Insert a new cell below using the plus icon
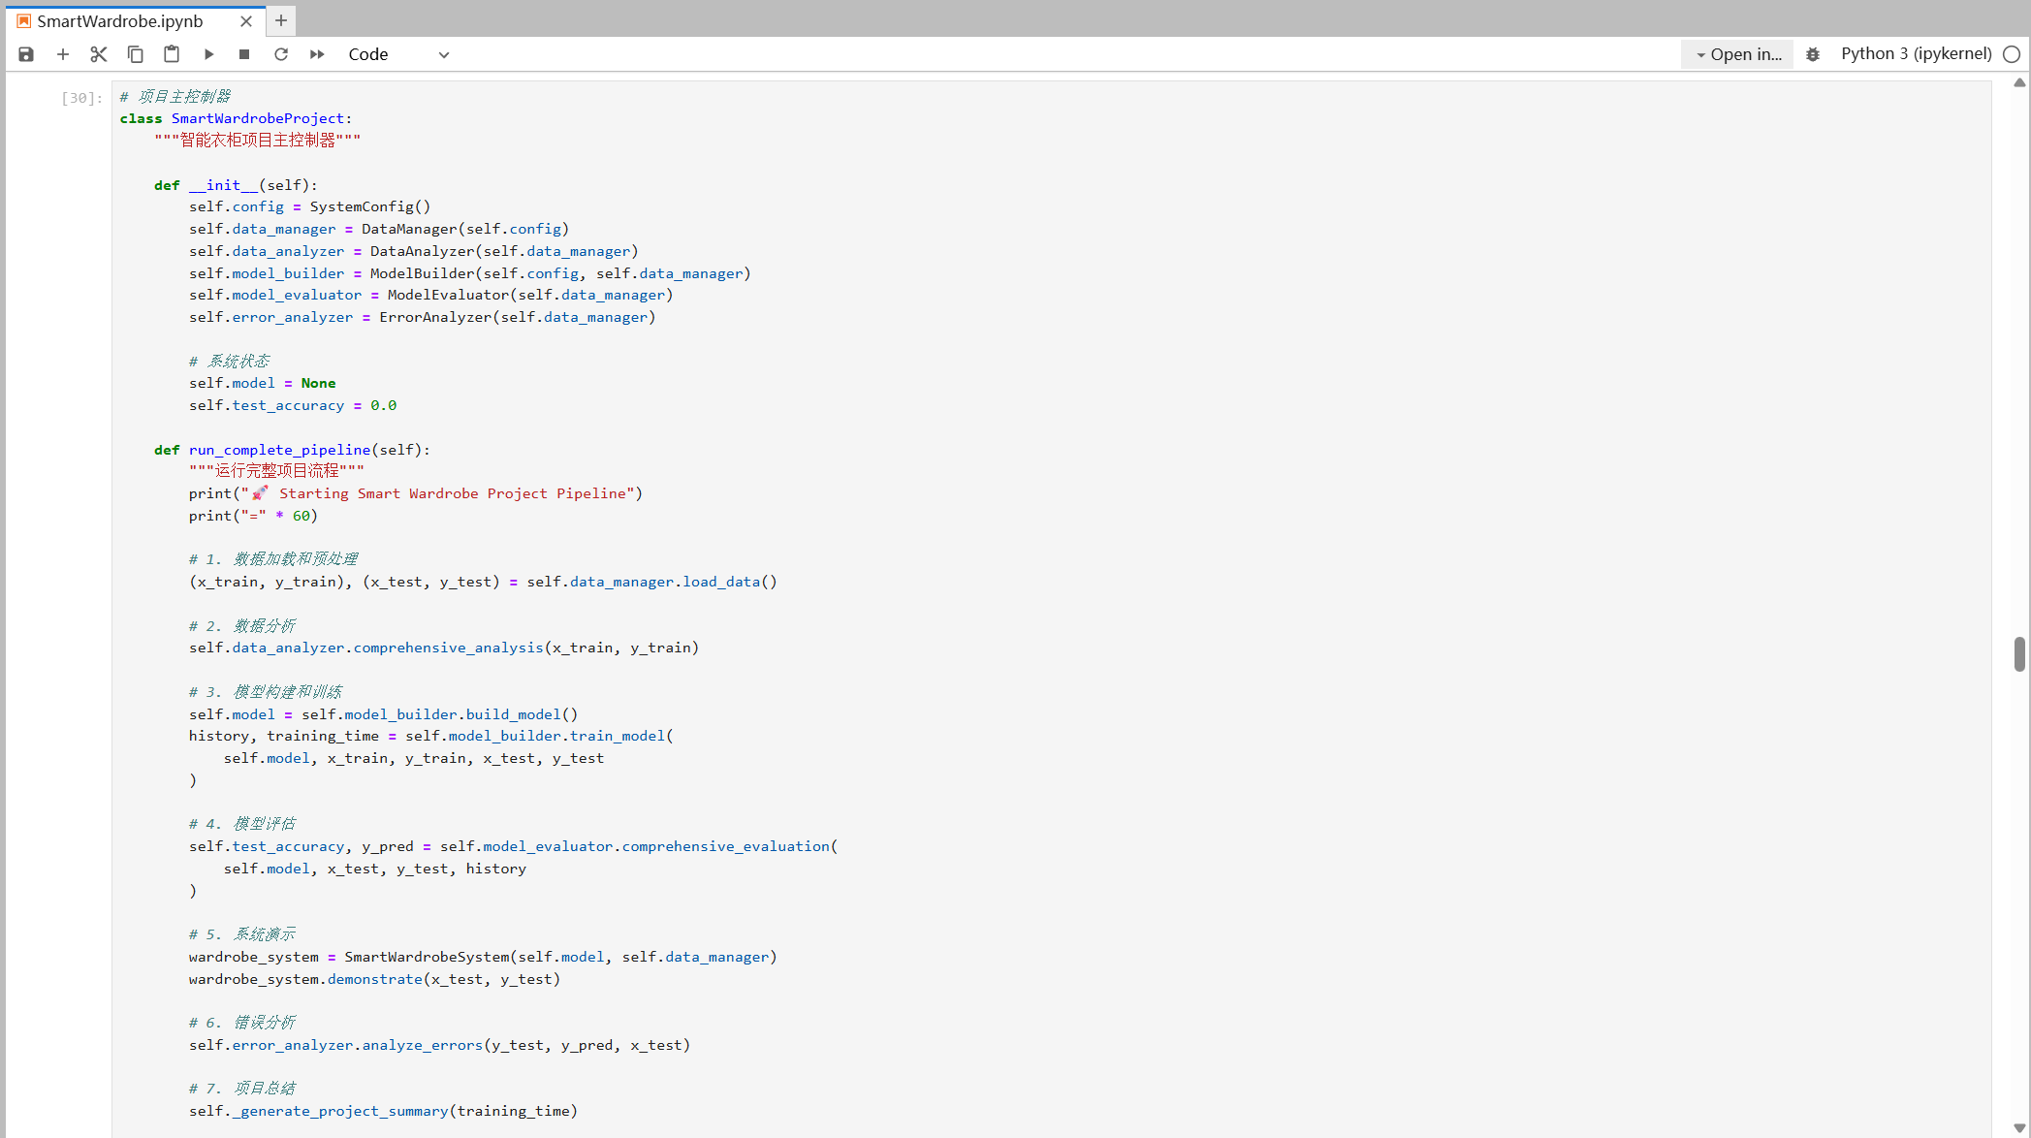 pyautogui.click(x=63, y=54)
